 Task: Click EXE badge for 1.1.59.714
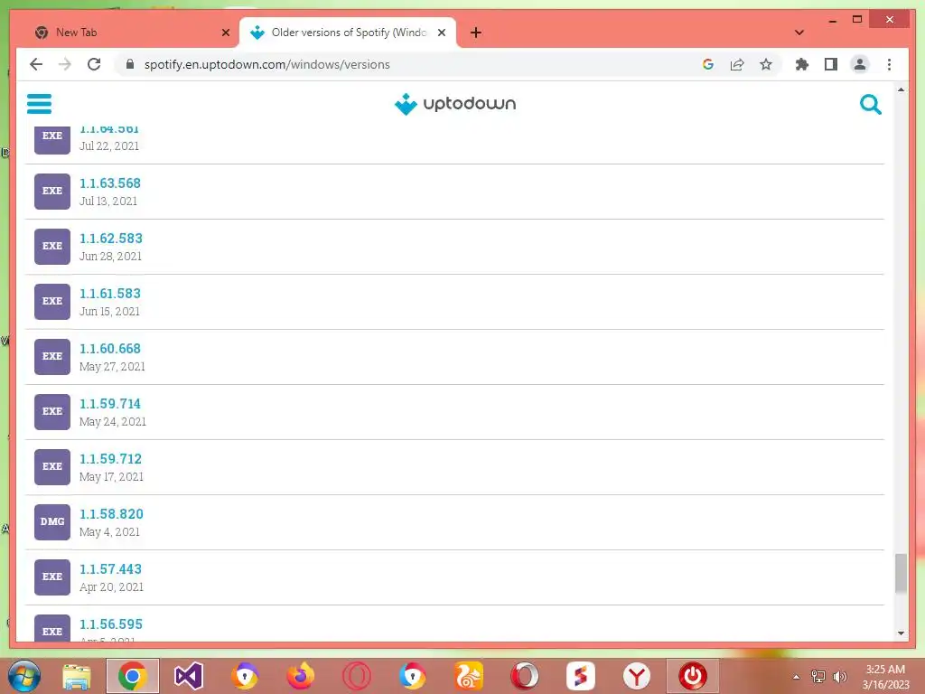pos(51,411)
